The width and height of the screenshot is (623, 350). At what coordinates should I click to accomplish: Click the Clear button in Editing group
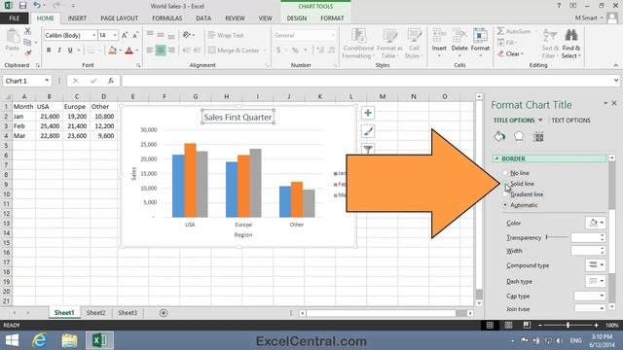511,54
